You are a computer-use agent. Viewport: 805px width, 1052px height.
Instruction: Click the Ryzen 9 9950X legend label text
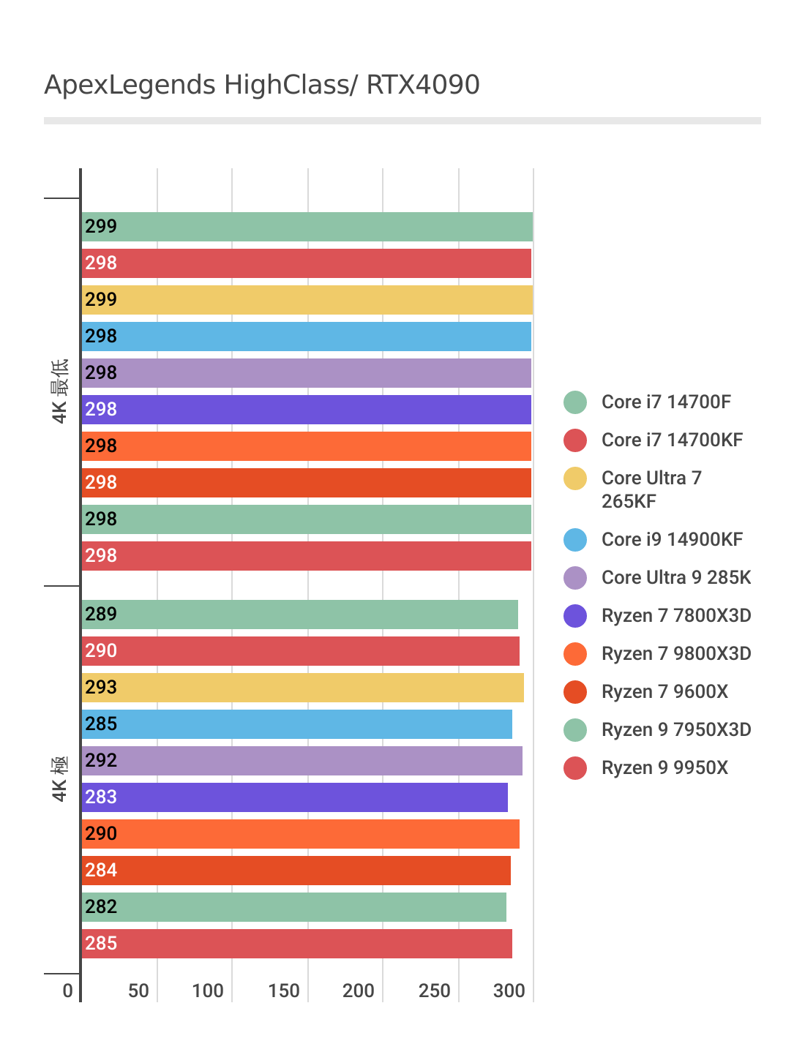664,768
